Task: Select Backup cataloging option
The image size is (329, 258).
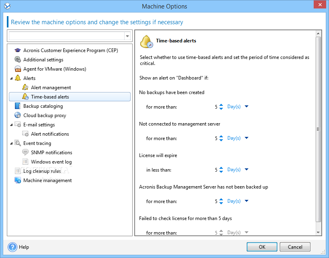Action: pyautogui.click(x=43, y=106)
